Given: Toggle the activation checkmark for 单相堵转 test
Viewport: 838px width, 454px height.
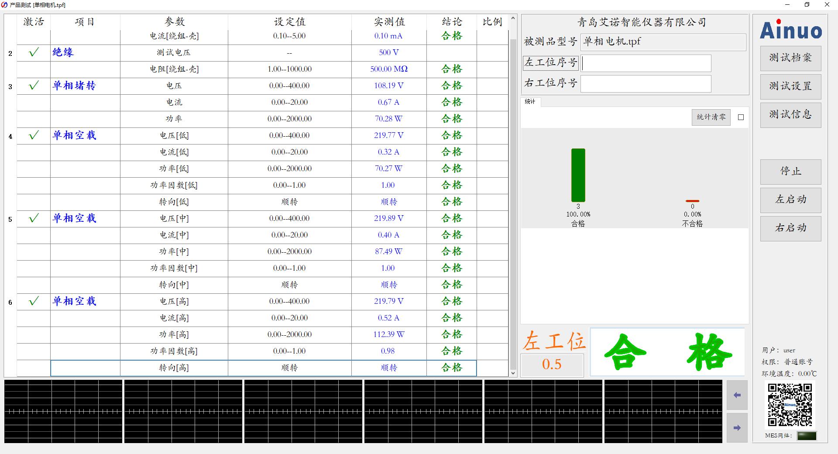Looking at the screenshot, I should point(33,86).
